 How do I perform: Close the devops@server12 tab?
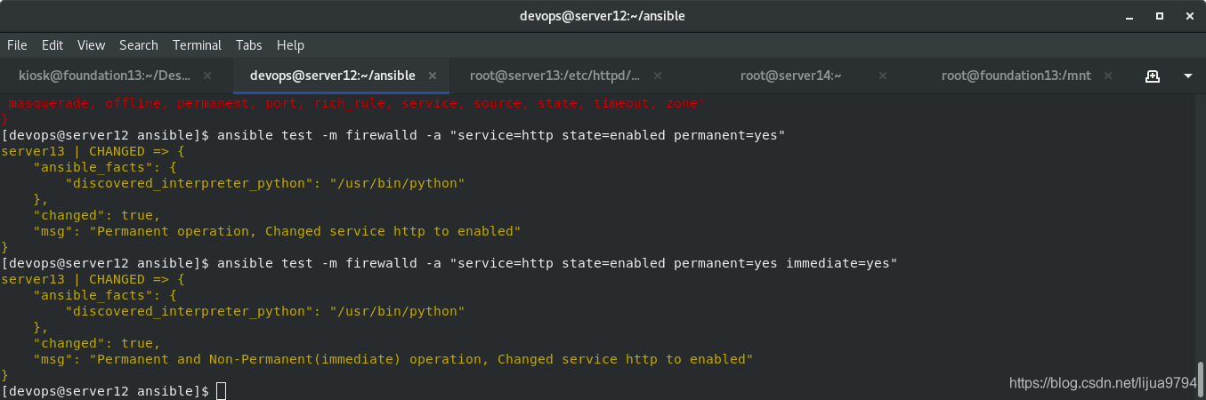433,76
